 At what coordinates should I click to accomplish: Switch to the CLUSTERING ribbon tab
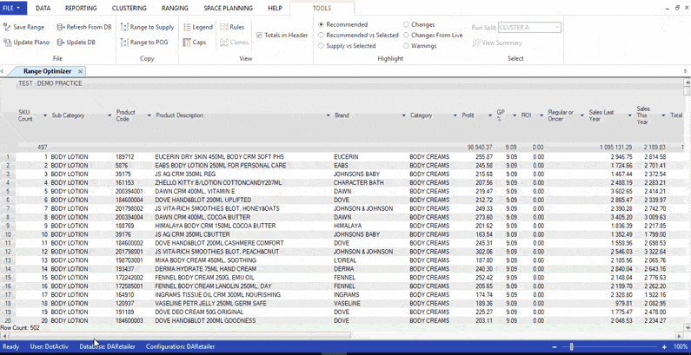(130, 8)
